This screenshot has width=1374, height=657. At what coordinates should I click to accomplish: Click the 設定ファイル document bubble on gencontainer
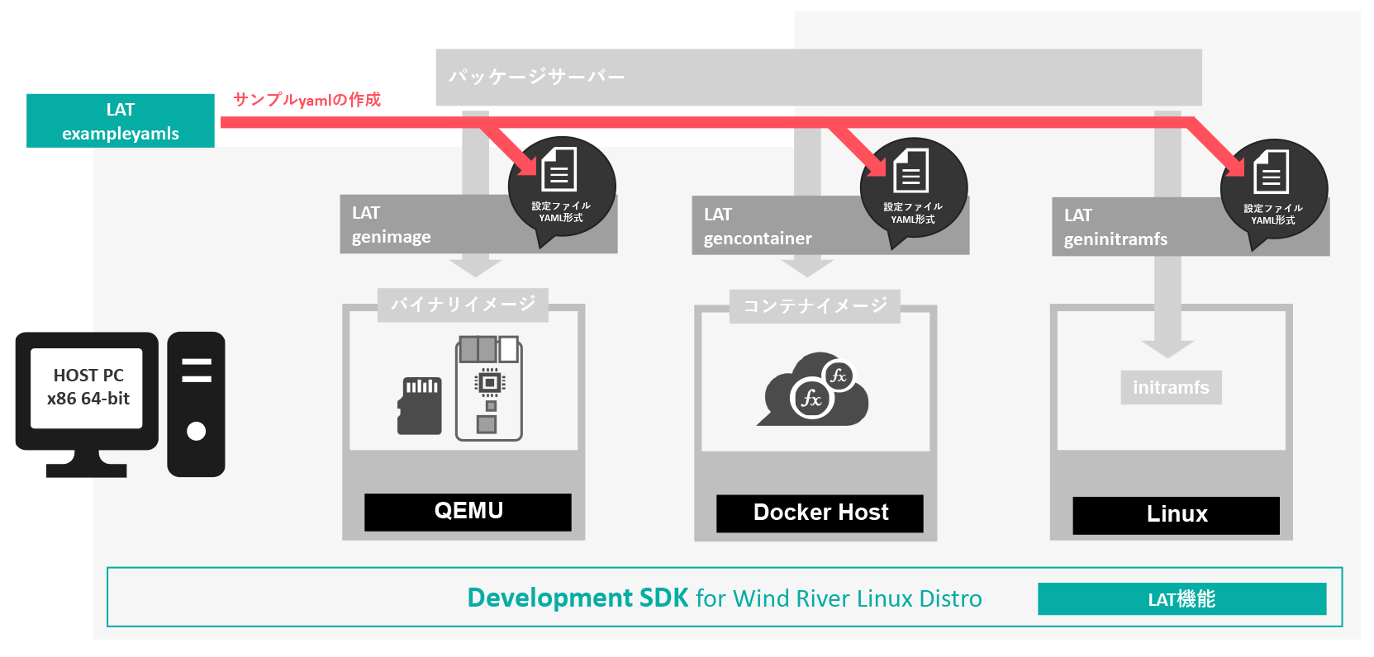pos(914,192)
